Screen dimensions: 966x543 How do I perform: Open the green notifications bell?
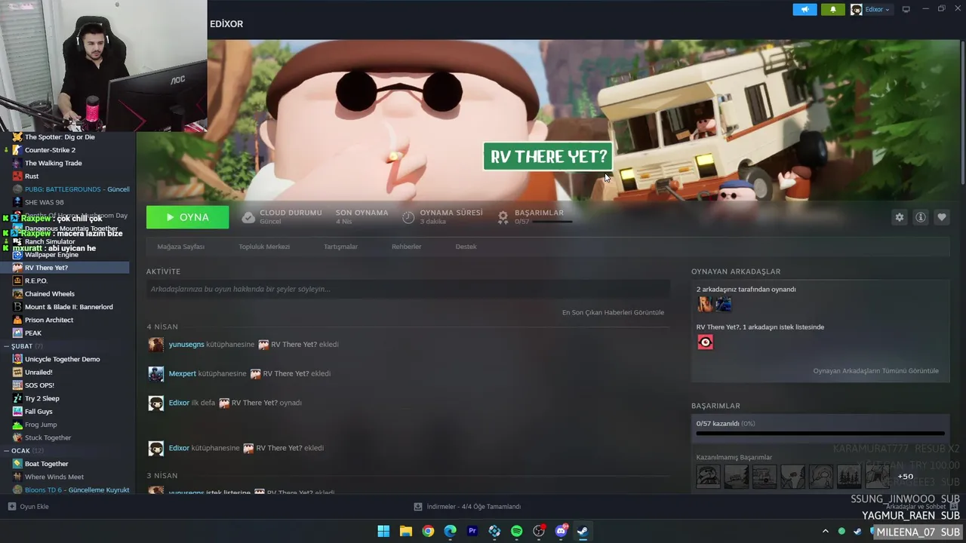pyautogui.click(x=833, y=10)
